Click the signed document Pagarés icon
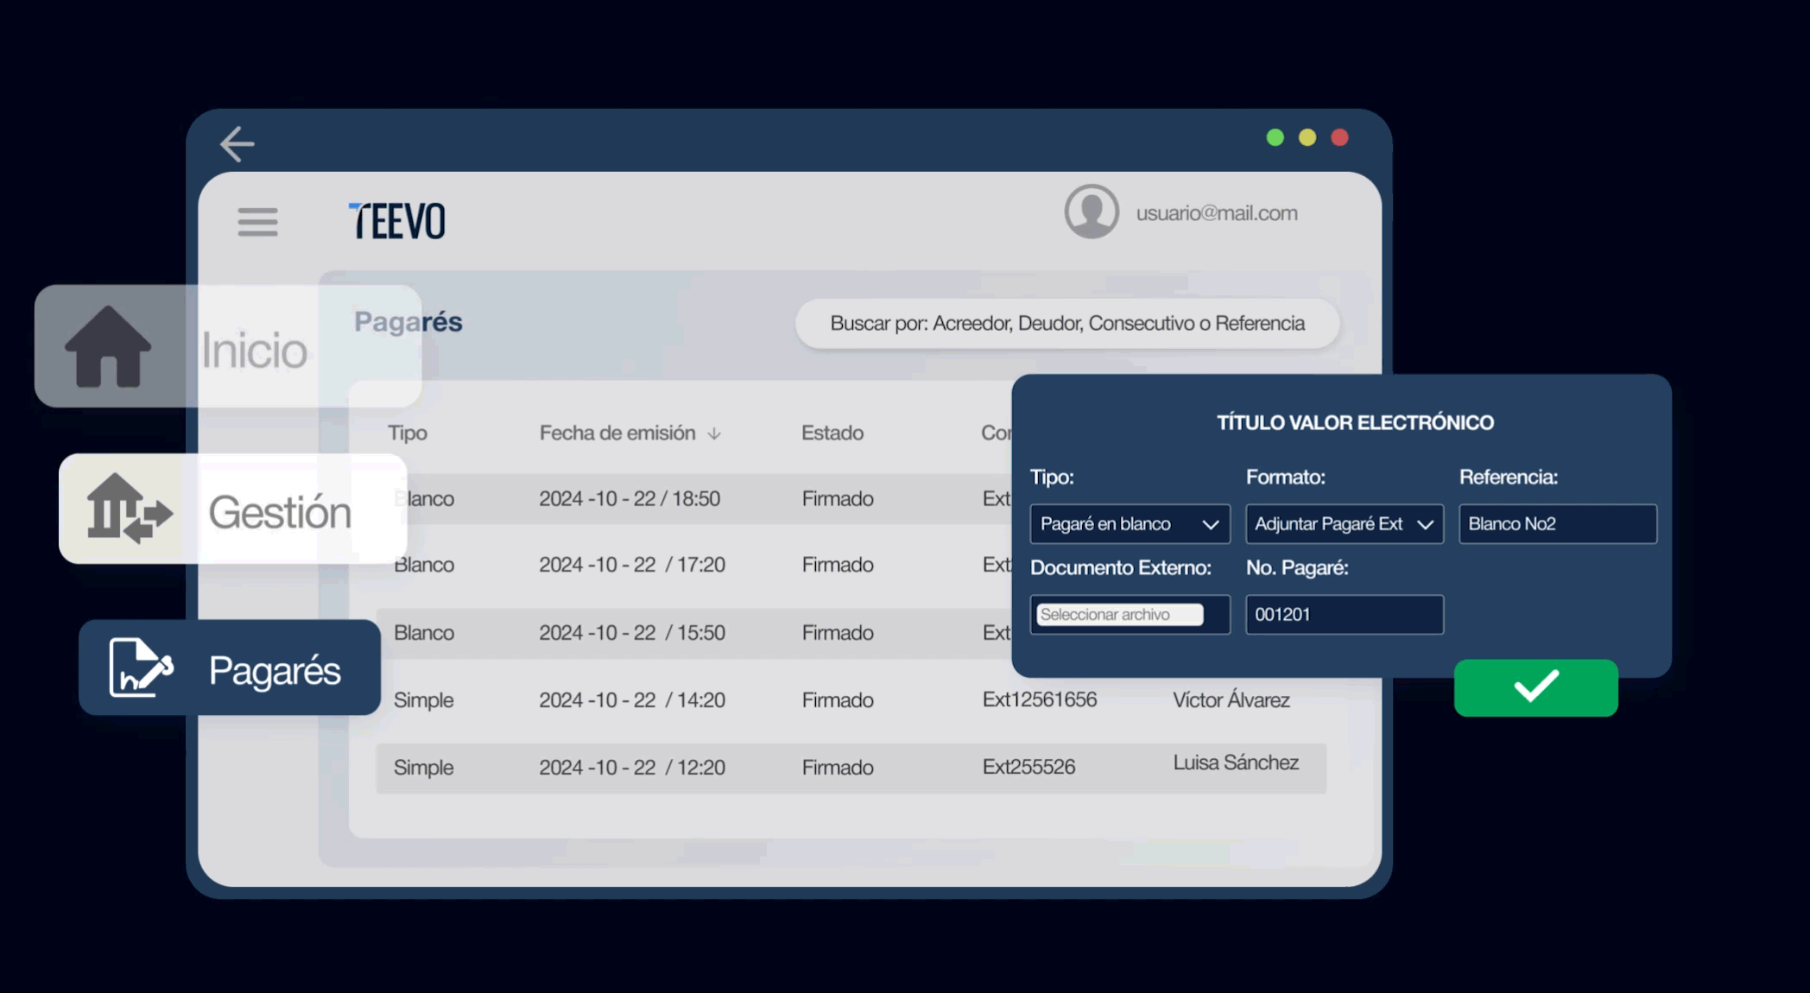The image size is (1810, 993). 141,667
